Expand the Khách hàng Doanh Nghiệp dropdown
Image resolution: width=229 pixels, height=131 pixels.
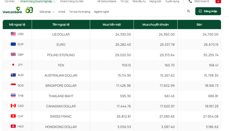coord(38,1)
